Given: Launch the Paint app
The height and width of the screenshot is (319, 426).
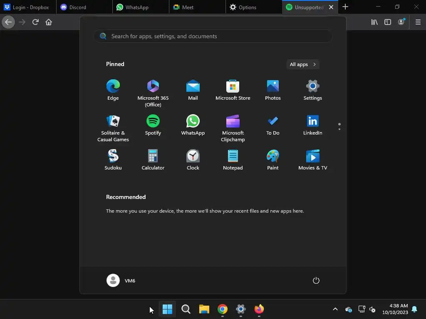Looking at the screenshot, I should coord(273,160).
